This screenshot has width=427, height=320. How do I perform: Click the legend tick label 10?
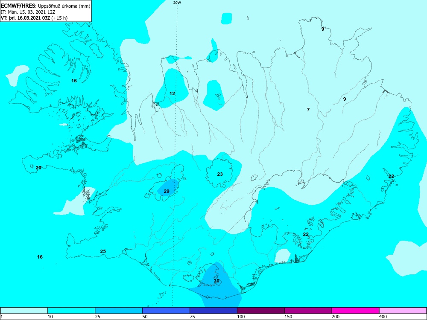pyautogui.click(x=50, y=317)
